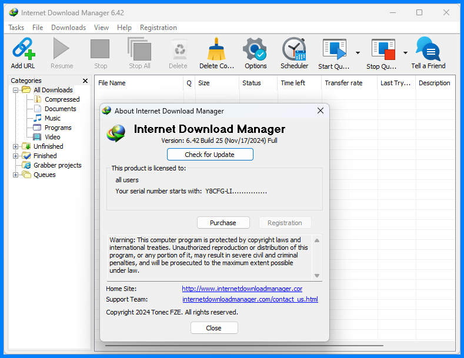Open the Tasks menu
The image size is (464, 358).
coord(16,28)
